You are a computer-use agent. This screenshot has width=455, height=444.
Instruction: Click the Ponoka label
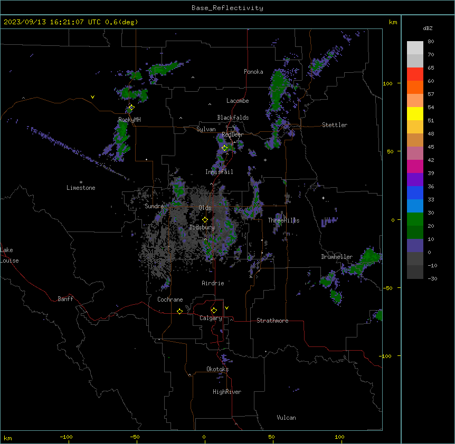point(253,72)
